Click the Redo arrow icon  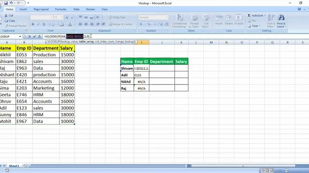pos(18,3)
